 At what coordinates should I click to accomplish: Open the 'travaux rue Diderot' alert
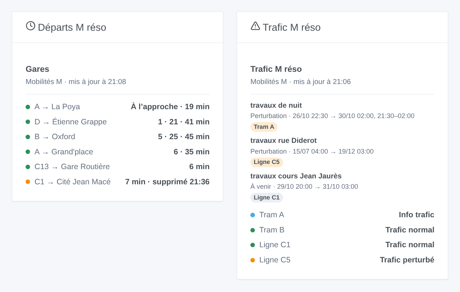coord(283,141)
